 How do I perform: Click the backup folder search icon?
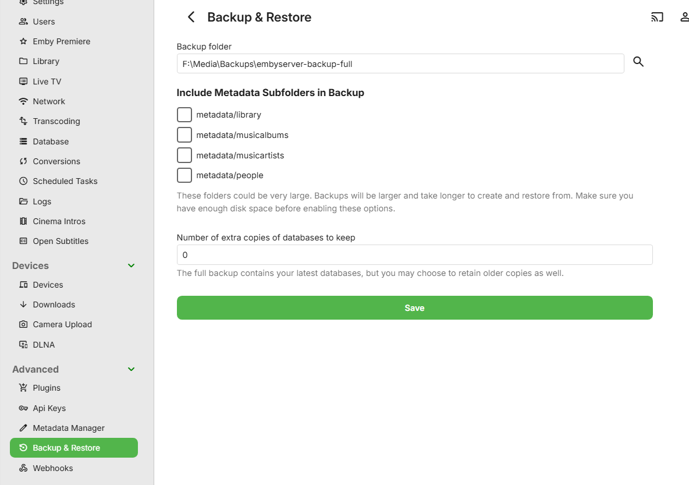click(x=638, y=62)
